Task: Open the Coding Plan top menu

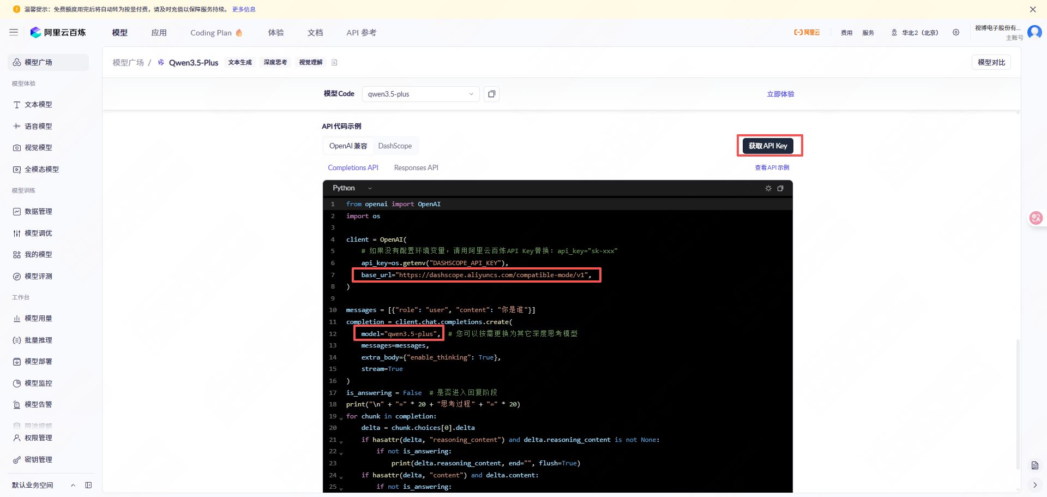Action: click(216, 33)
